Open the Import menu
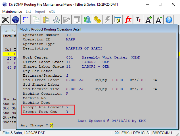 [40, 12]
